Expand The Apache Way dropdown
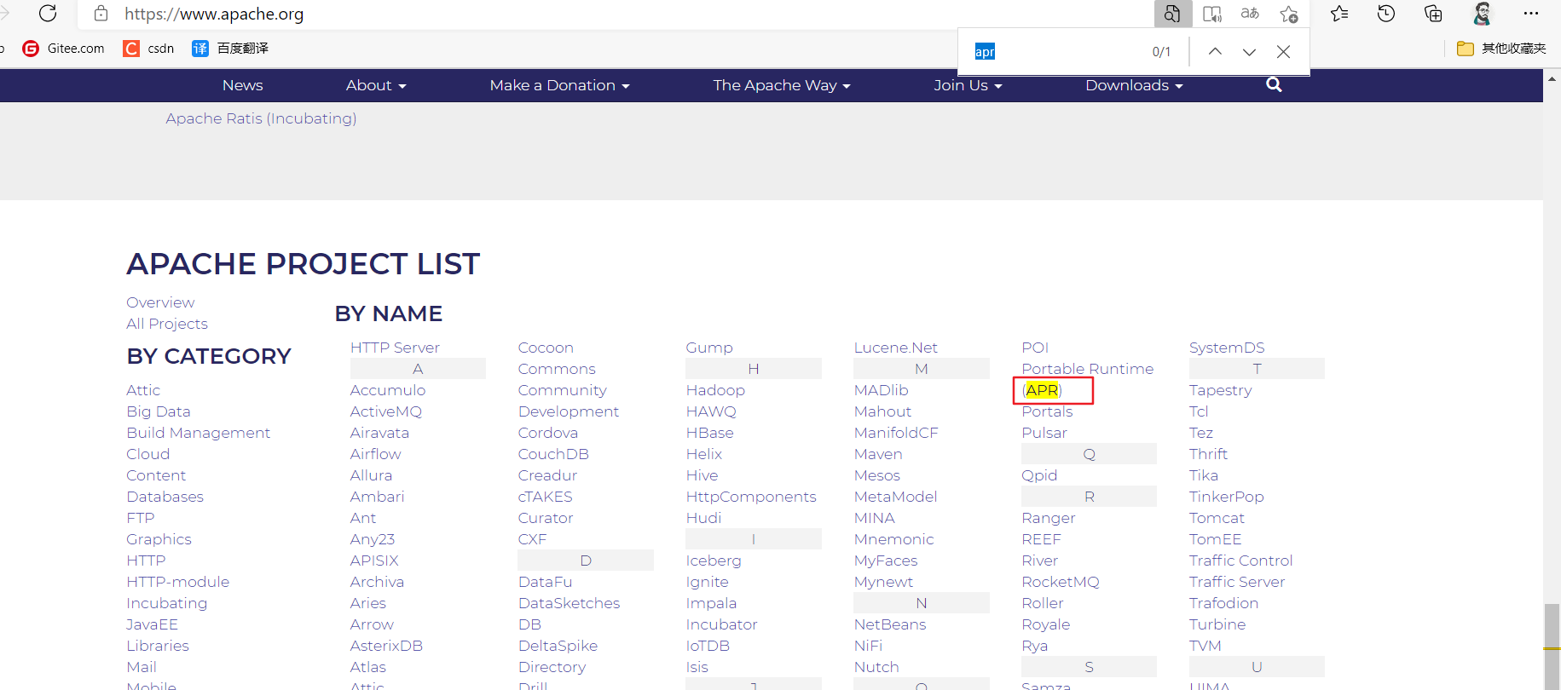 [782, 85]
